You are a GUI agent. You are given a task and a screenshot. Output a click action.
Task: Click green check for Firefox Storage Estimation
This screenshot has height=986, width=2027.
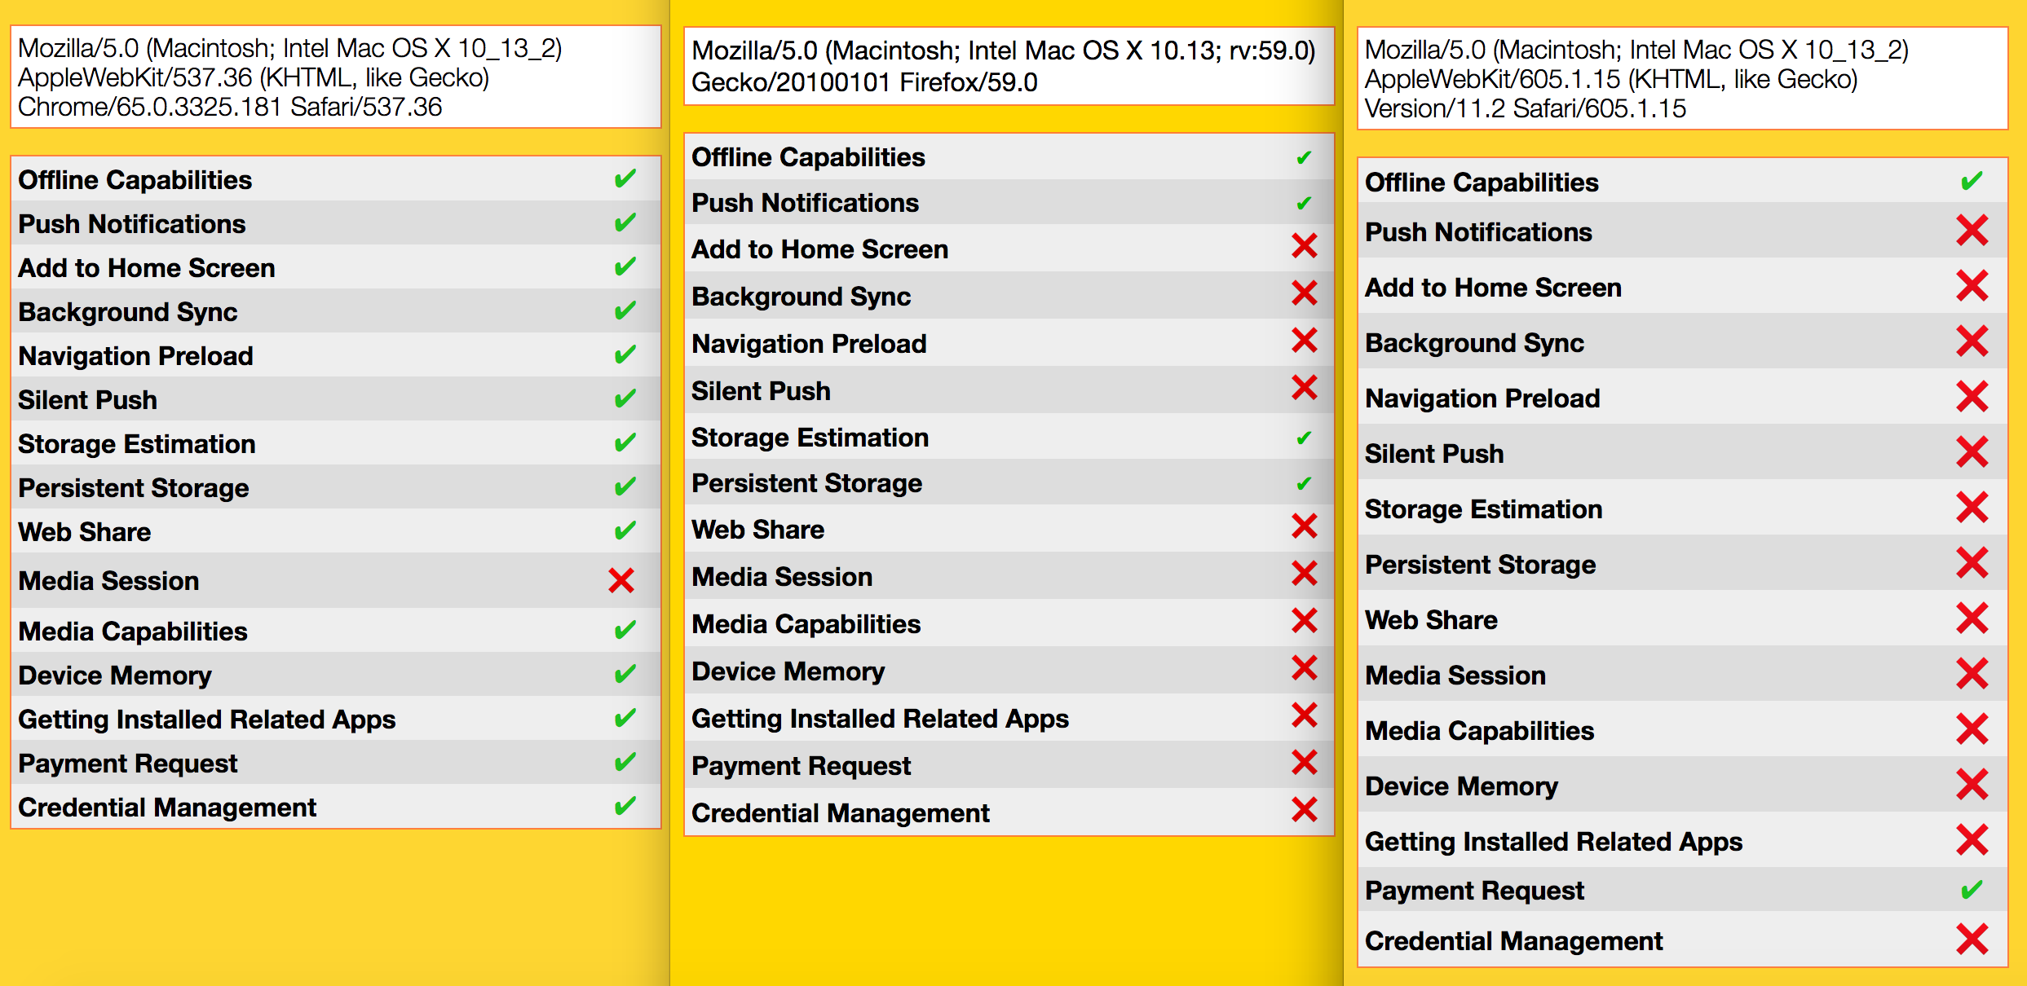[x=1304, y=438]
